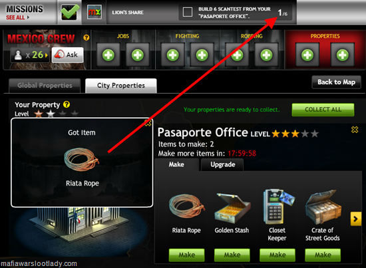Expand the crew count x26 arrow
Viewport: 366px width, 268px height.
point(46,55)
